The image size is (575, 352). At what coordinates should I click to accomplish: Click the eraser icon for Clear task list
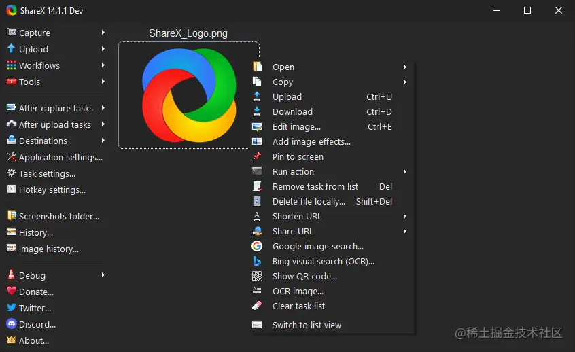(257, 305)
